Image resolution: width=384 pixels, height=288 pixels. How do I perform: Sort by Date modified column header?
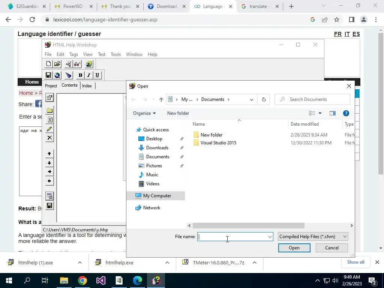(304, 124)
